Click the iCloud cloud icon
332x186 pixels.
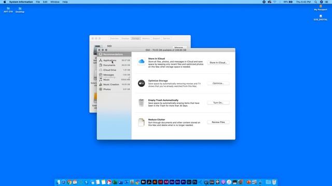[141, 61]
